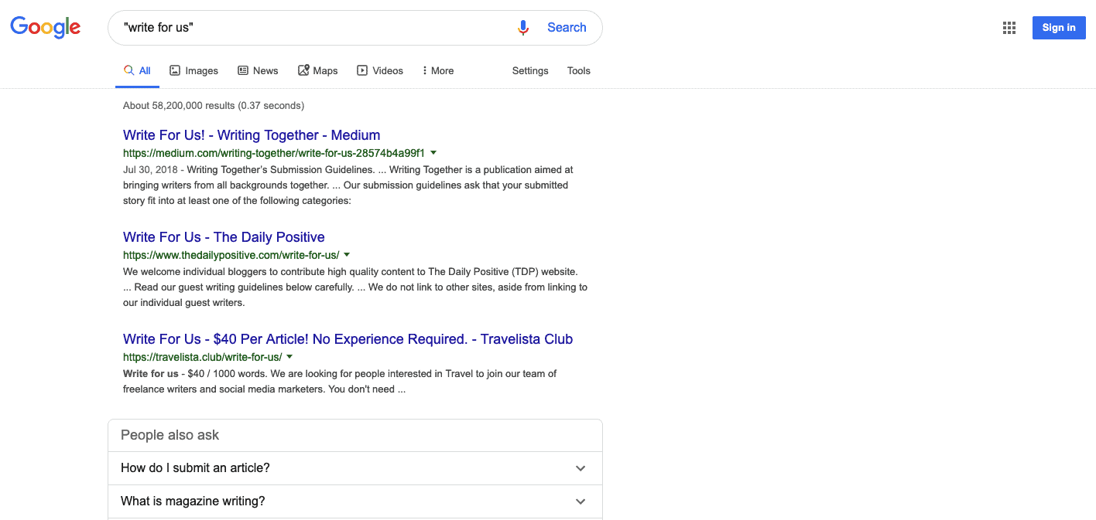Viewport: 1096px width, 520px height.
Task: Open the dropdown arrow next to thedailypositive.com URL
Action: tap(347, 254)
